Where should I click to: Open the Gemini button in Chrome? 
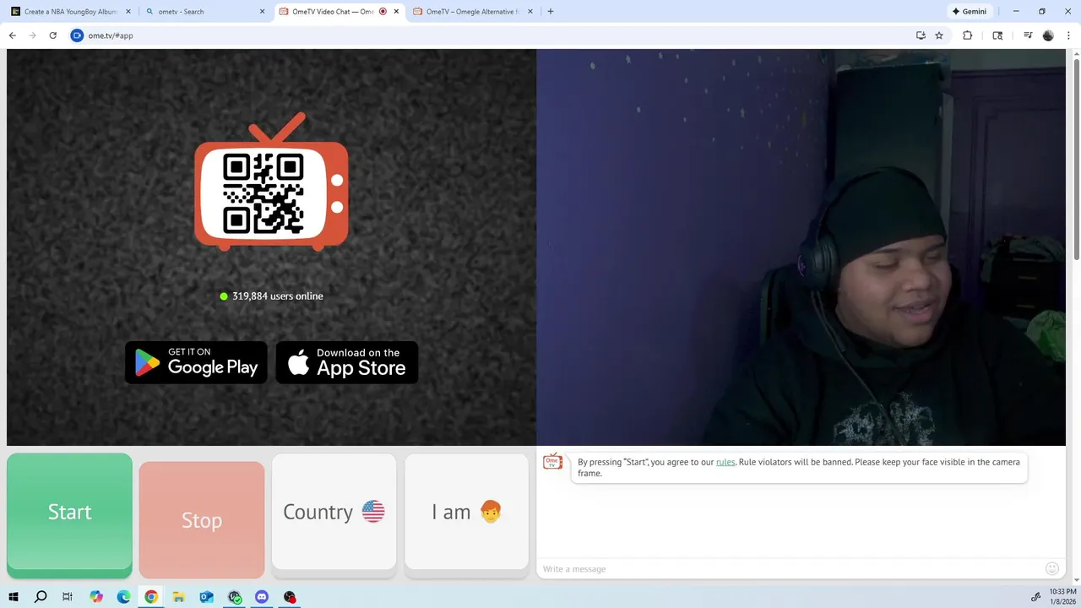[x=970, y=12]
